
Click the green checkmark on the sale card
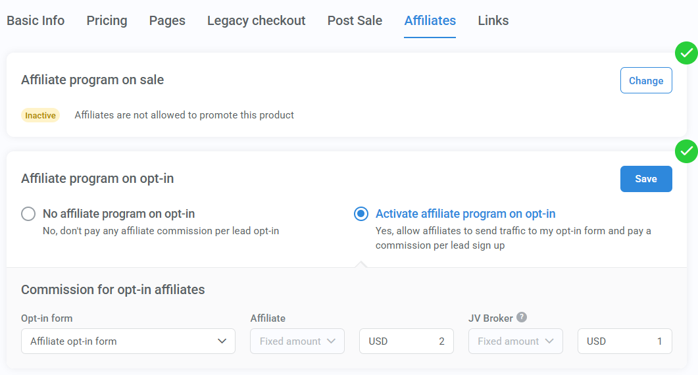click(686, 53)
